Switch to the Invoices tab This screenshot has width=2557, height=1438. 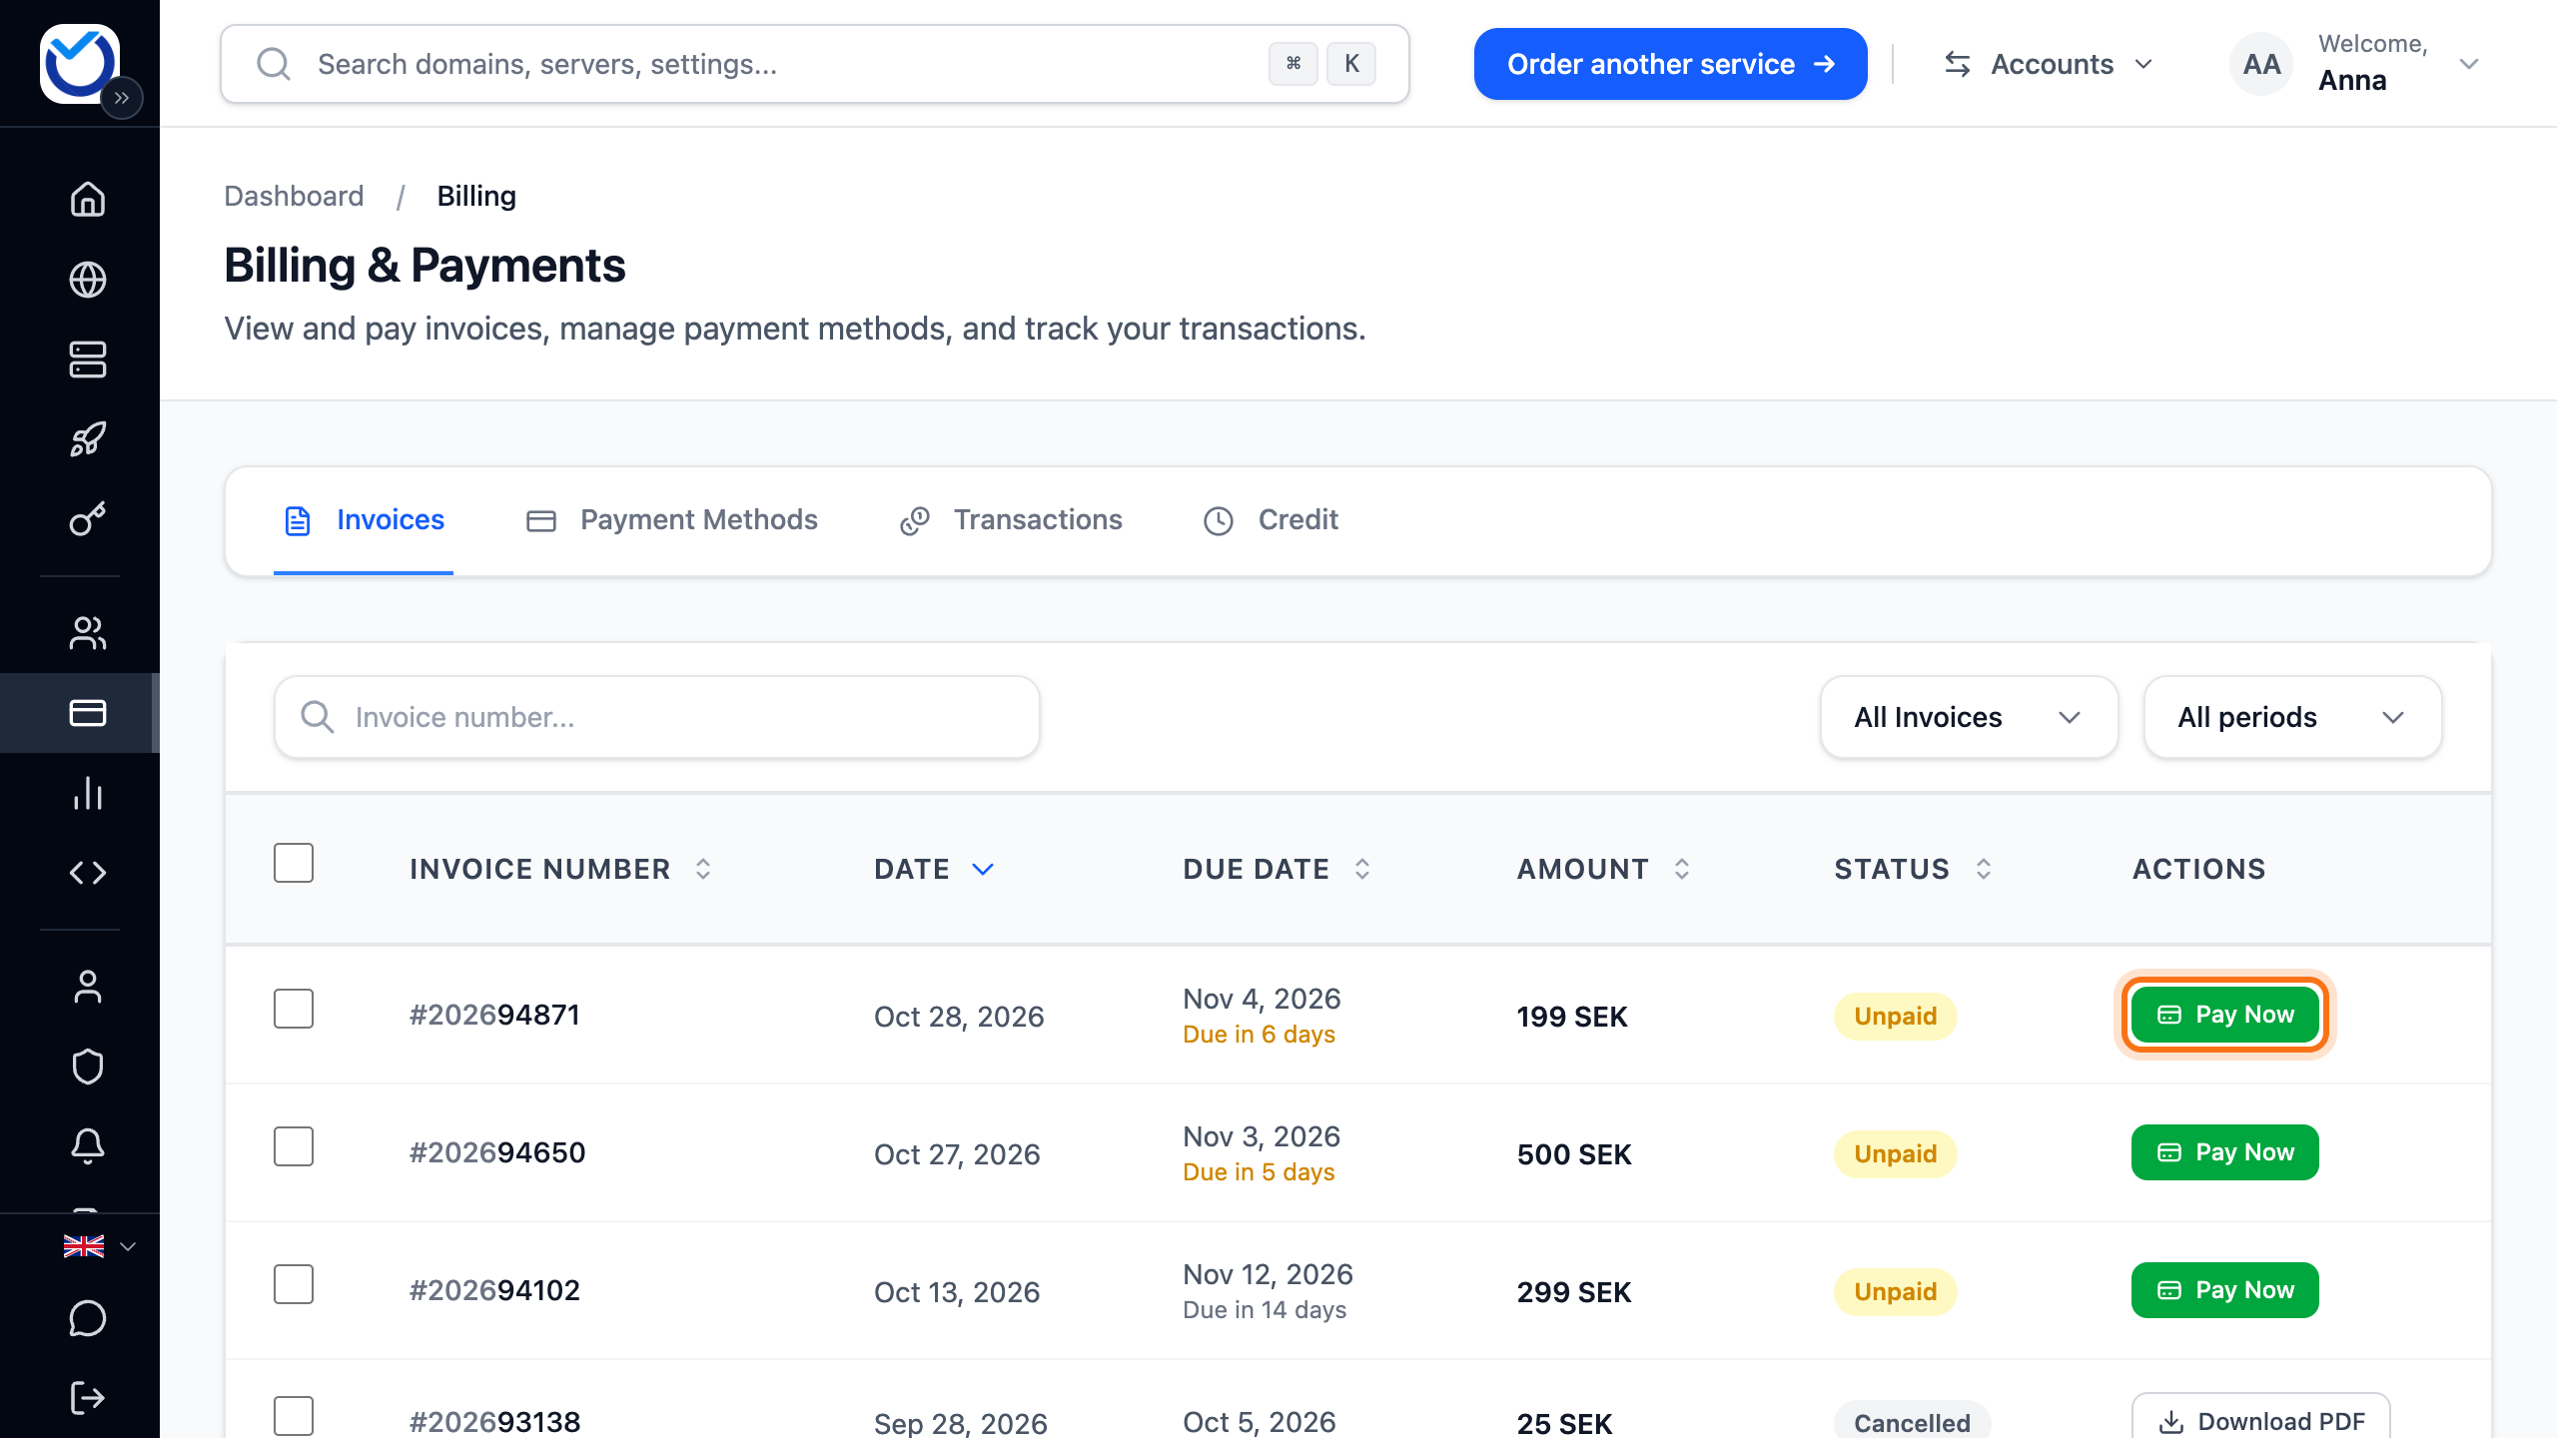(x=364, y=520)
